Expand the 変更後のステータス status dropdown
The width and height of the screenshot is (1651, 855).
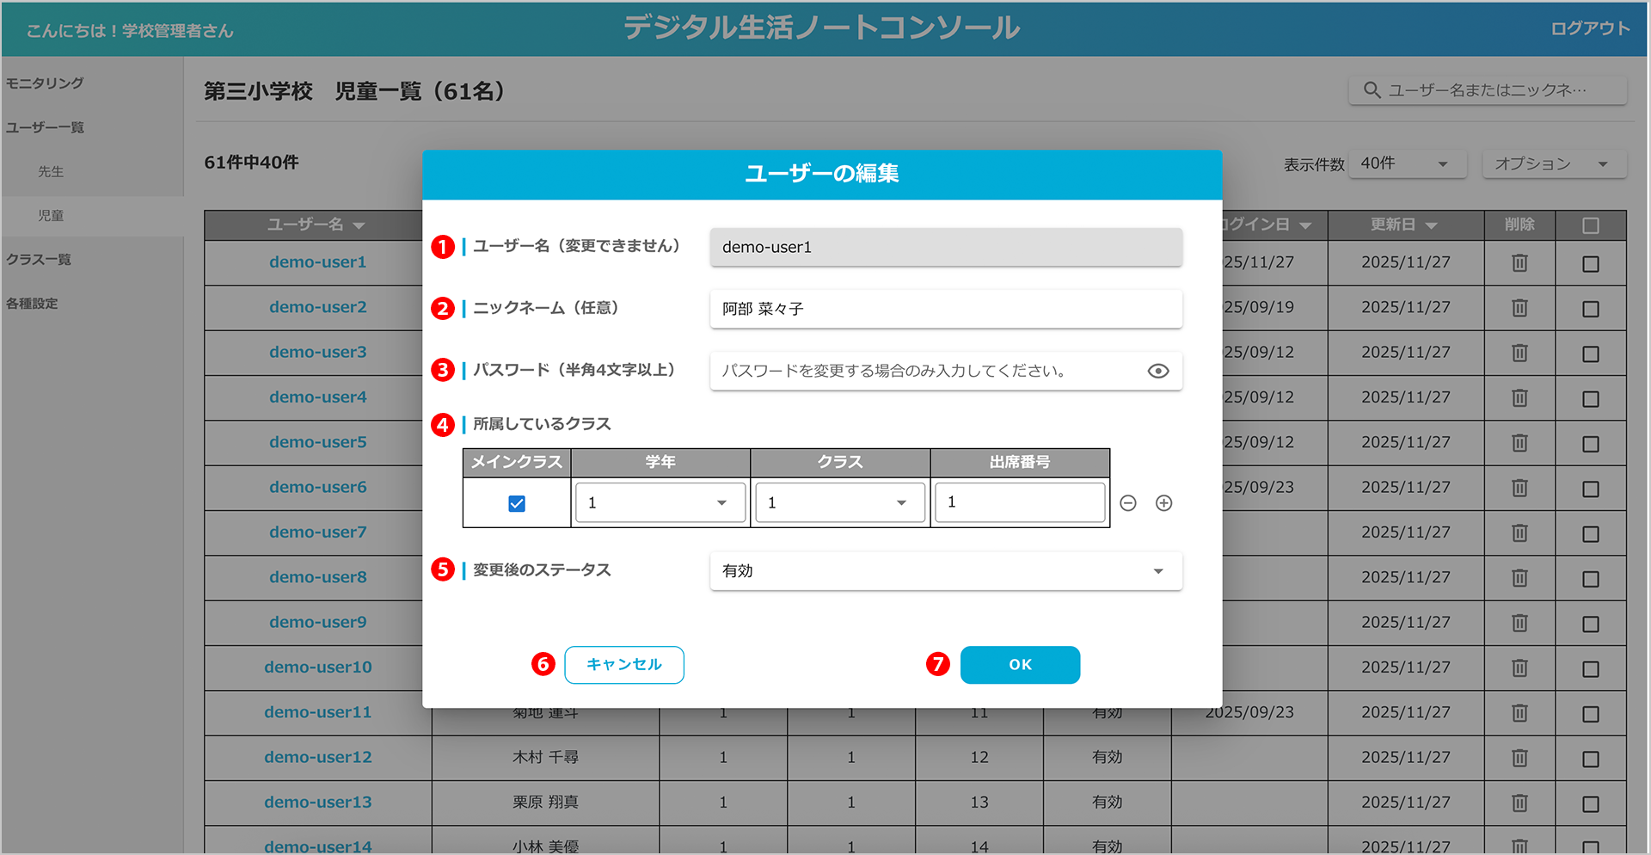[945, 571]
